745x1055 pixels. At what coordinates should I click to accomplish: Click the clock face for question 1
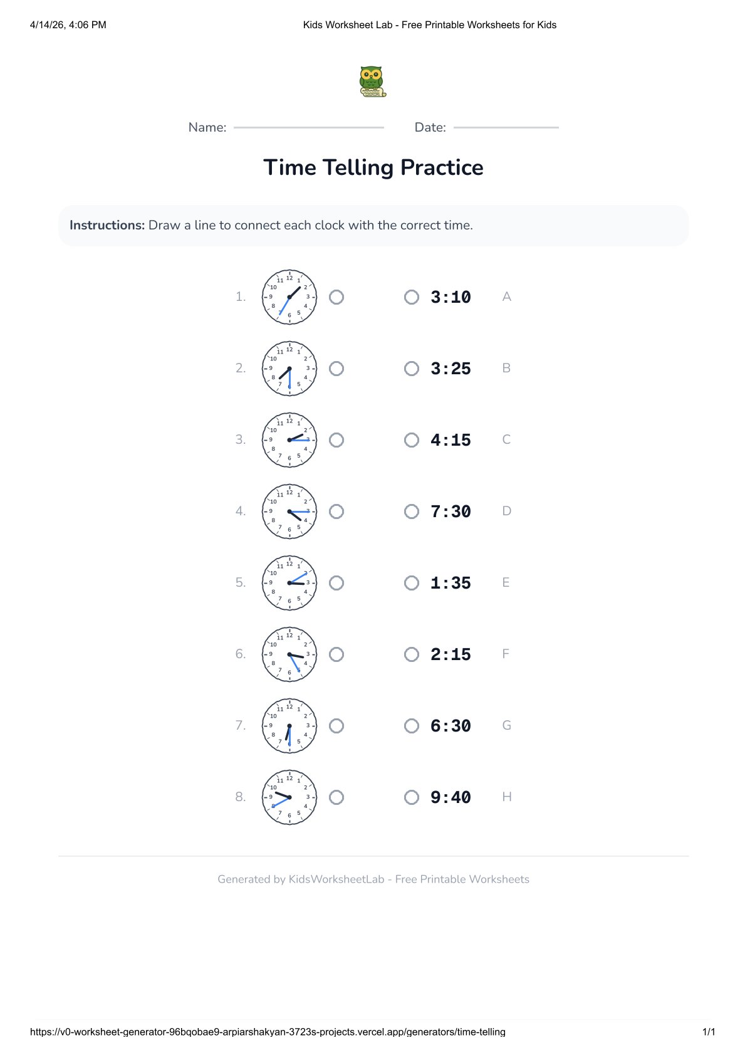[289, 297]
